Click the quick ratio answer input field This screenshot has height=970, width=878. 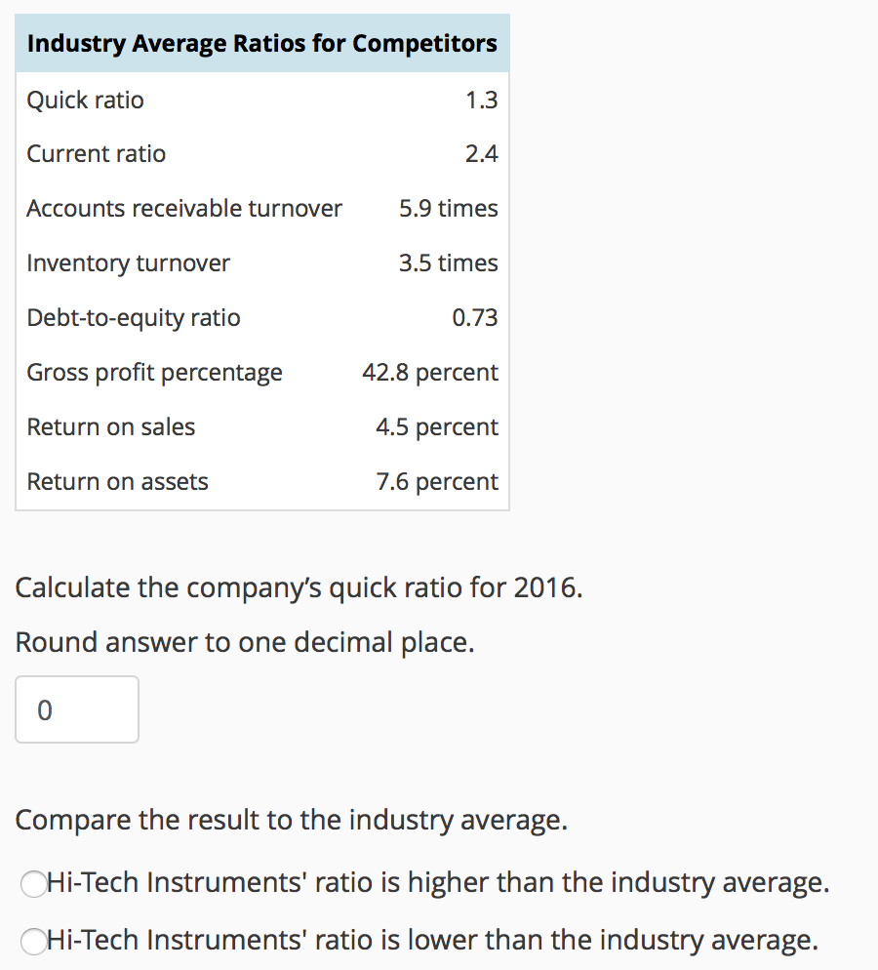pos(76,708)
